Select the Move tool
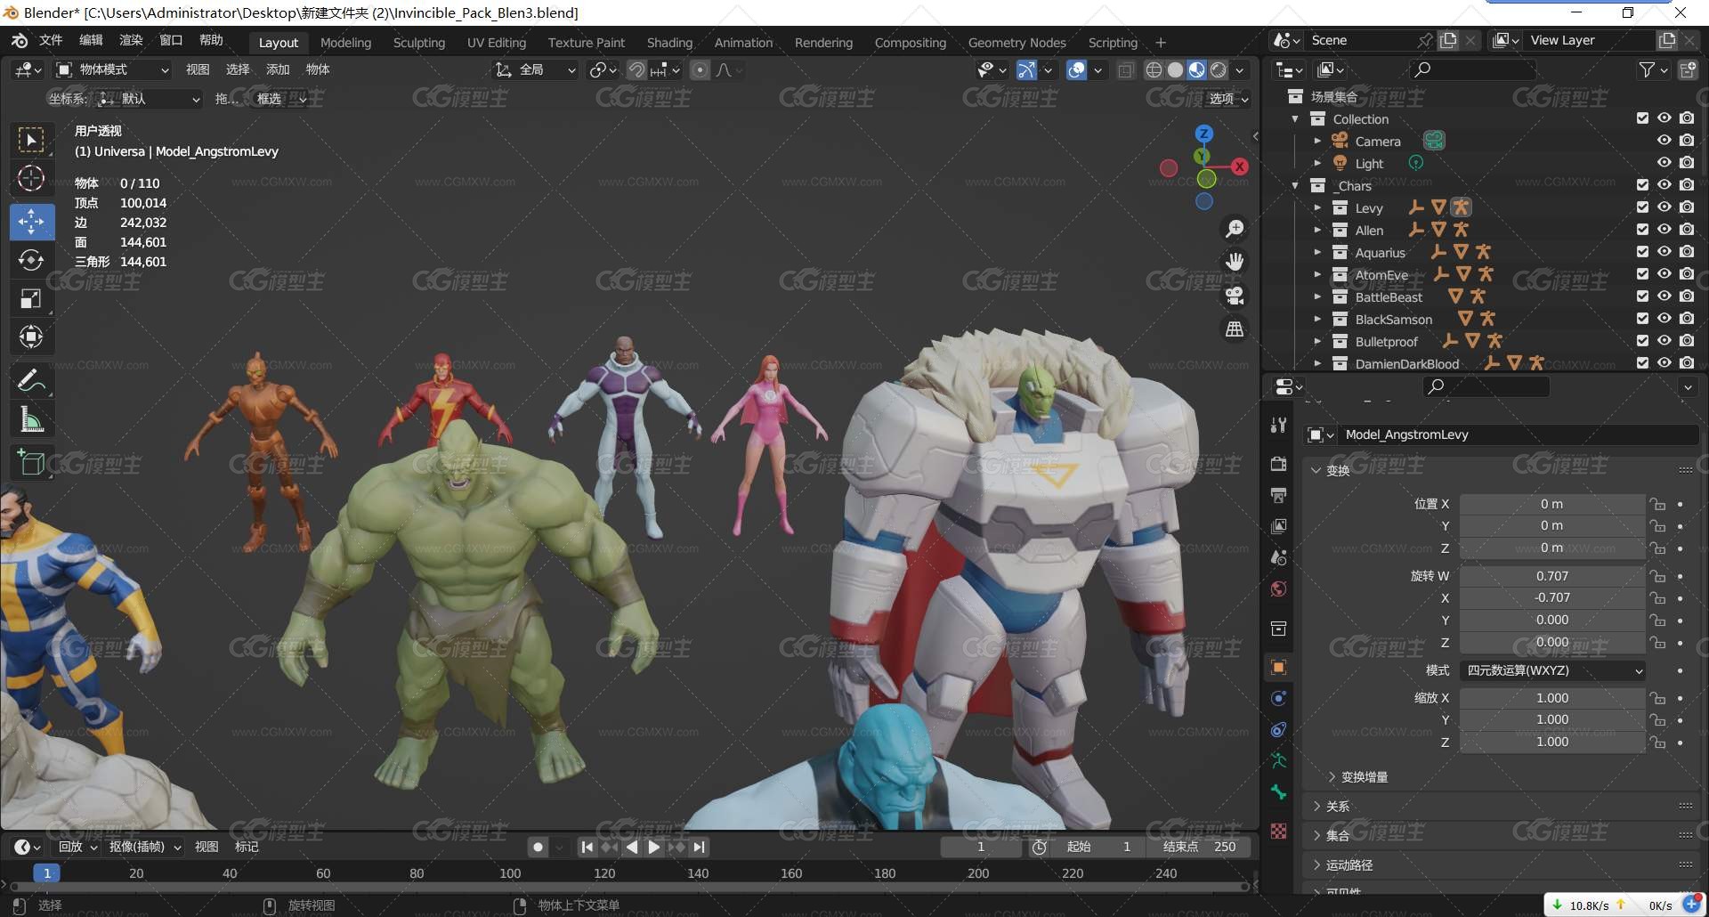 (31, 222)
